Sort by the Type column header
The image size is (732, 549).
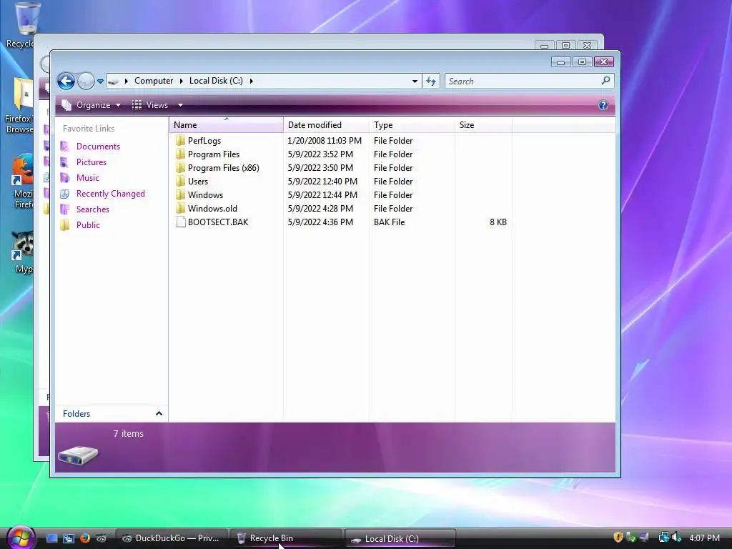point(412,125)
